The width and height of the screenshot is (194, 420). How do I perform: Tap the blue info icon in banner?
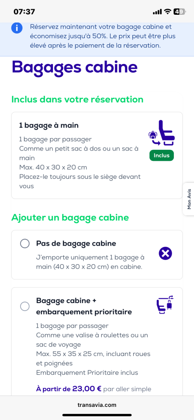click(17, 28)
